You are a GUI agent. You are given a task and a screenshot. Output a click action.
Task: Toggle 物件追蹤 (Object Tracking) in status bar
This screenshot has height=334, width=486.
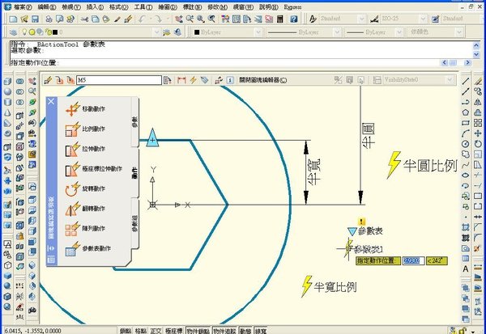click(x=225, y=331)
